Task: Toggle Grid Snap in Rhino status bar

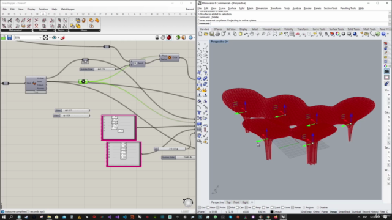Action: (x=306, y=212)
